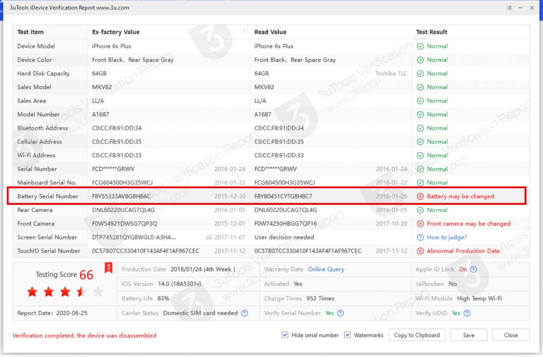The width and height of the screenshot is (543, 357).
Task: Click the Ex-factory Value column header
Action: 116,32
